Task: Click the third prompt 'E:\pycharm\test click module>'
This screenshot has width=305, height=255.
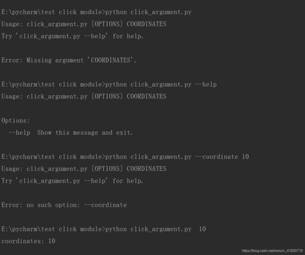Action: (x=53, y=157)
